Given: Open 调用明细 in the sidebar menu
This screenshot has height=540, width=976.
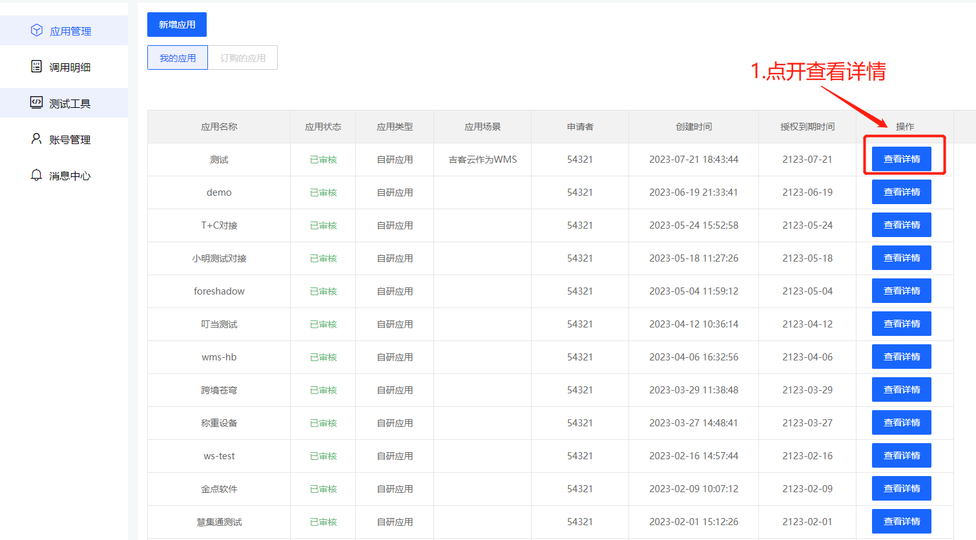Looking at the screenshot, I should 70,67.
